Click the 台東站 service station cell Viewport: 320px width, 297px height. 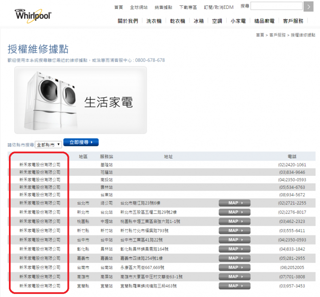(x=107, y=195)
